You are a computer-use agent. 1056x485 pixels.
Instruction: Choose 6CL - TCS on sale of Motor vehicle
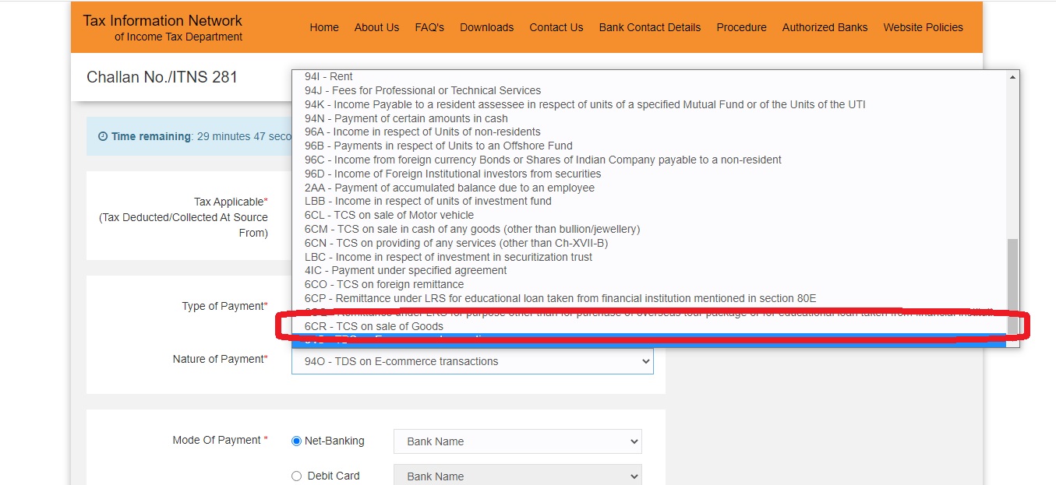[x=389, y=215]
